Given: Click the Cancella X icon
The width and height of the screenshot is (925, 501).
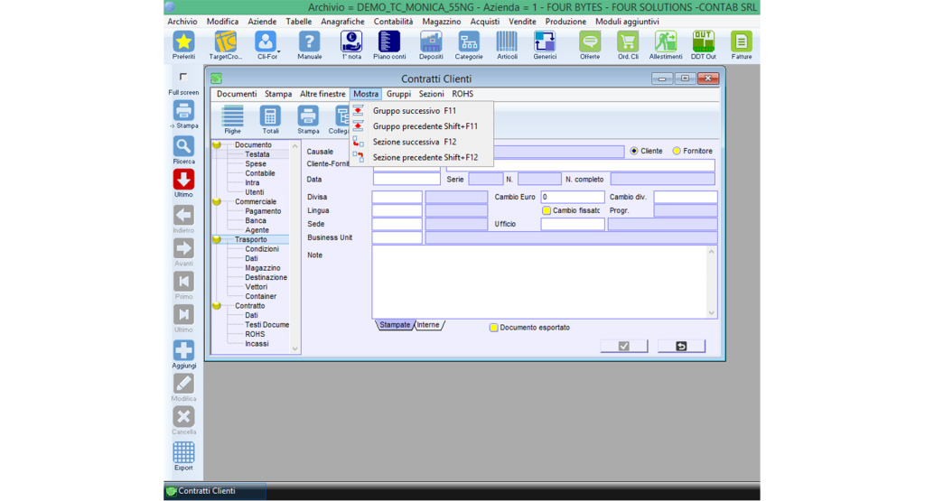Looking at the screenshot, I should (183, 417).
